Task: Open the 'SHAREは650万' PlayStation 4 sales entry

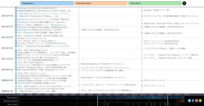Action: pyautogui.click(x=43, y=27)
